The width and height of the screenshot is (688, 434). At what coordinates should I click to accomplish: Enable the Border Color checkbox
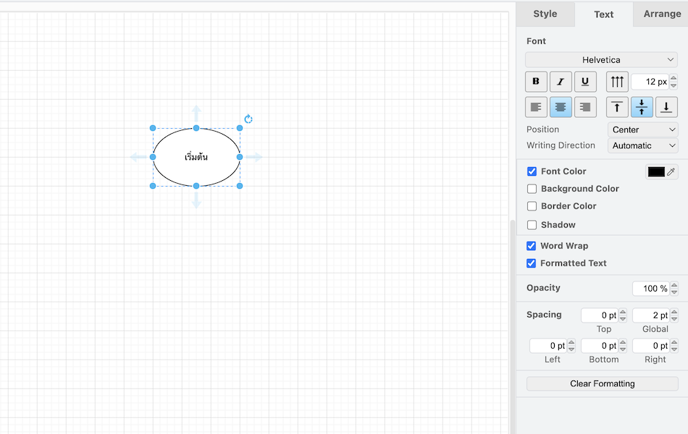532,206
